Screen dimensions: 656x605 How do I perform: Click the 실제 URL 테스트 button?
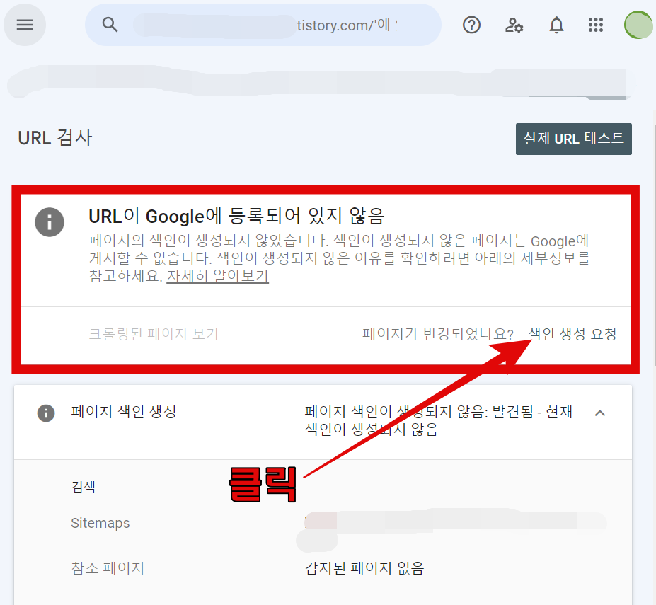(574, 139)
